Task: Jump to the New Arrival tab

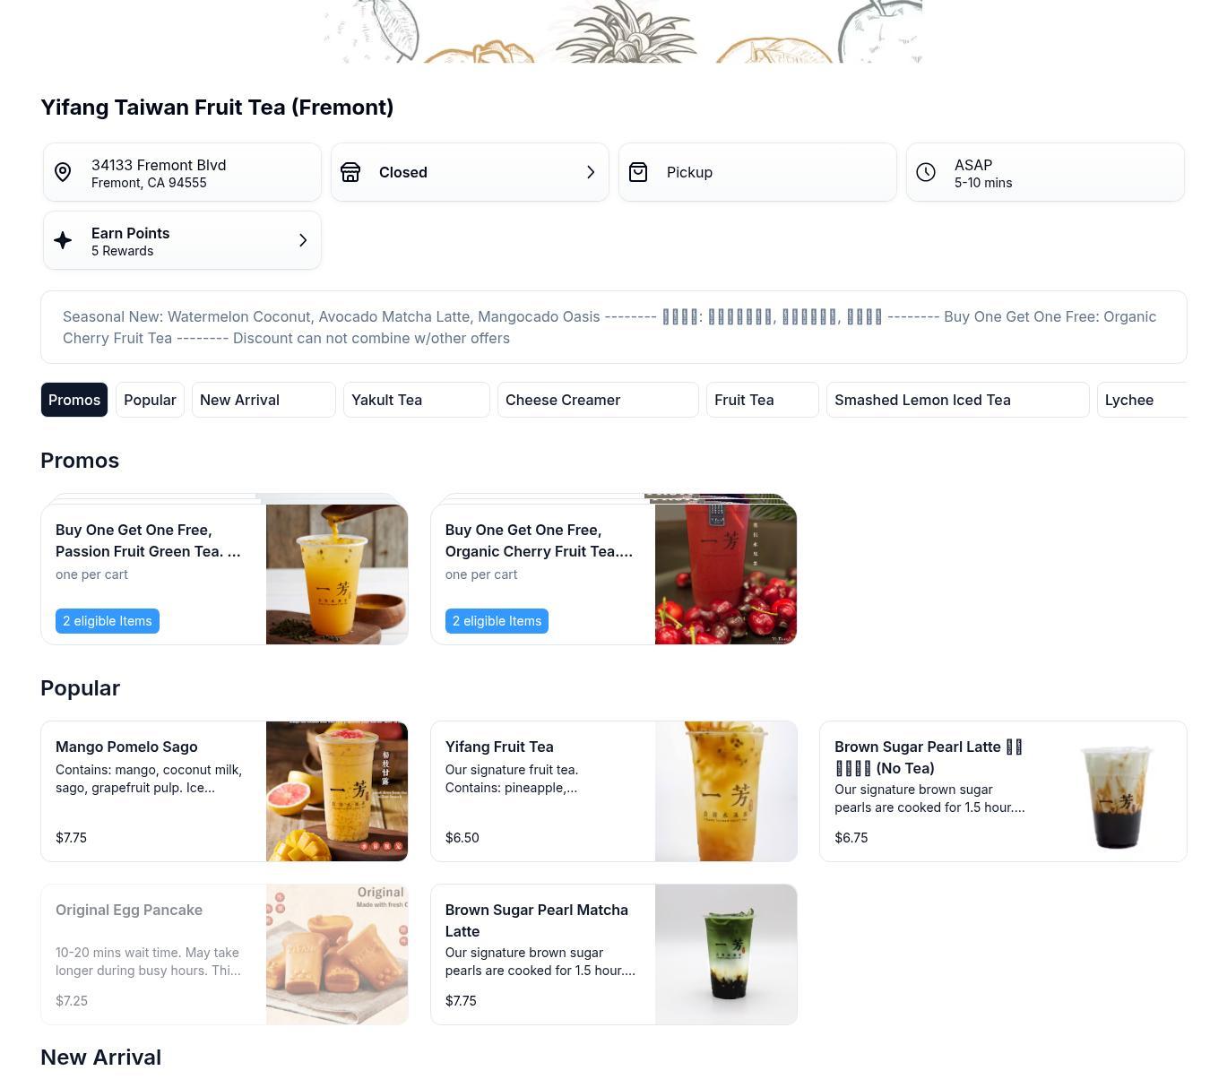Action: click(264, 400)
